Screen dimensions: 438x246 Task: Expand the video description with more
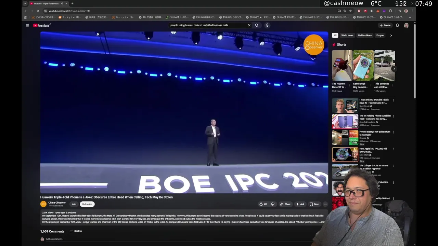[x=322, y=222]
